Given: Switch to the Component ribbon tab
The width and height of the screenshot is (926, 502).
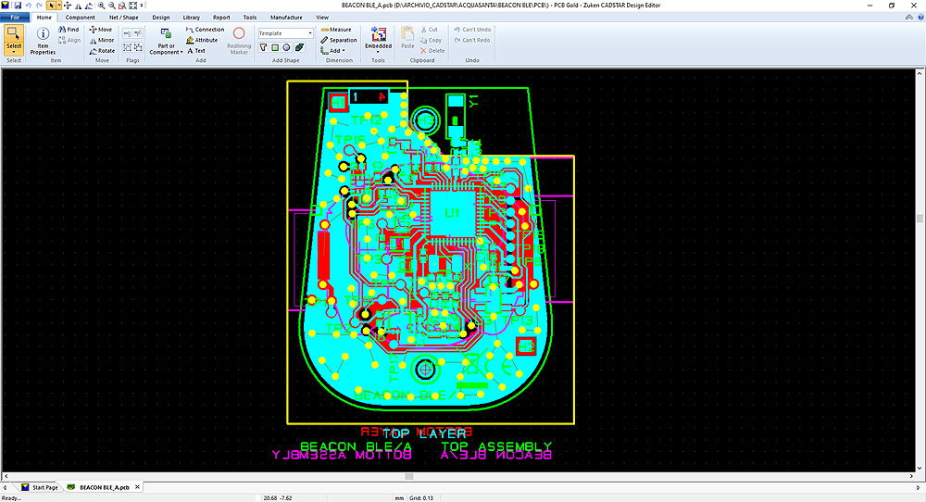Looking at the screenshot, I should [x=80, y=18].
